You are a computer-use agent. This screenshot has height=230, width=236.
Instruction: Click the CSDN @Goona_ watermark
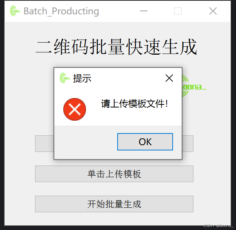pos(218,225)
